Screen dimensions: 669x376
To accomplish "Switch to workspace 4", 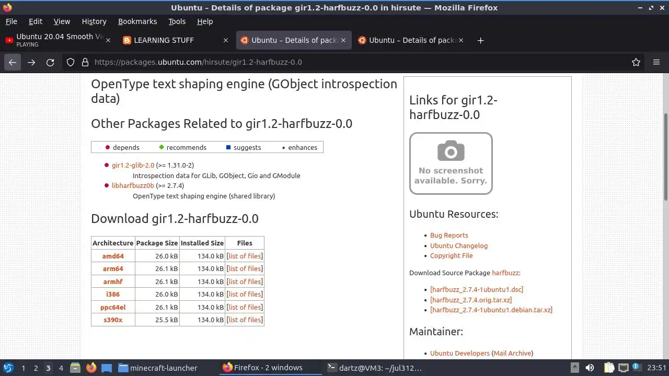I will point(61,368).
